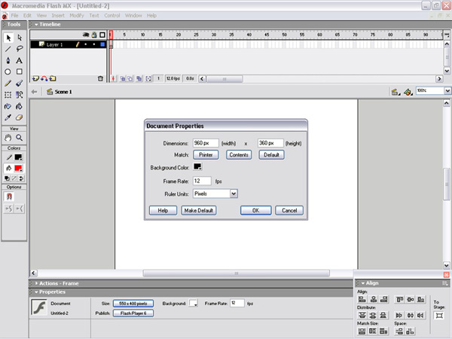Activate the Zoom magnifier tool
452x339 pixels.
(x=20, y=138)
